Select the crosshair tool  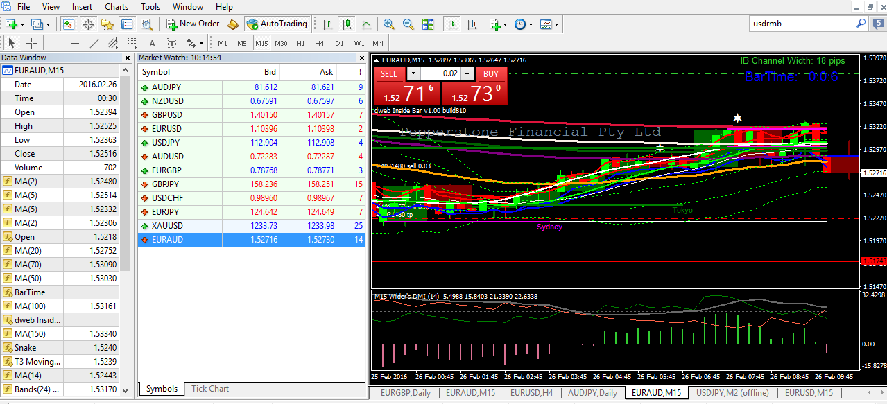click(31, 43)
